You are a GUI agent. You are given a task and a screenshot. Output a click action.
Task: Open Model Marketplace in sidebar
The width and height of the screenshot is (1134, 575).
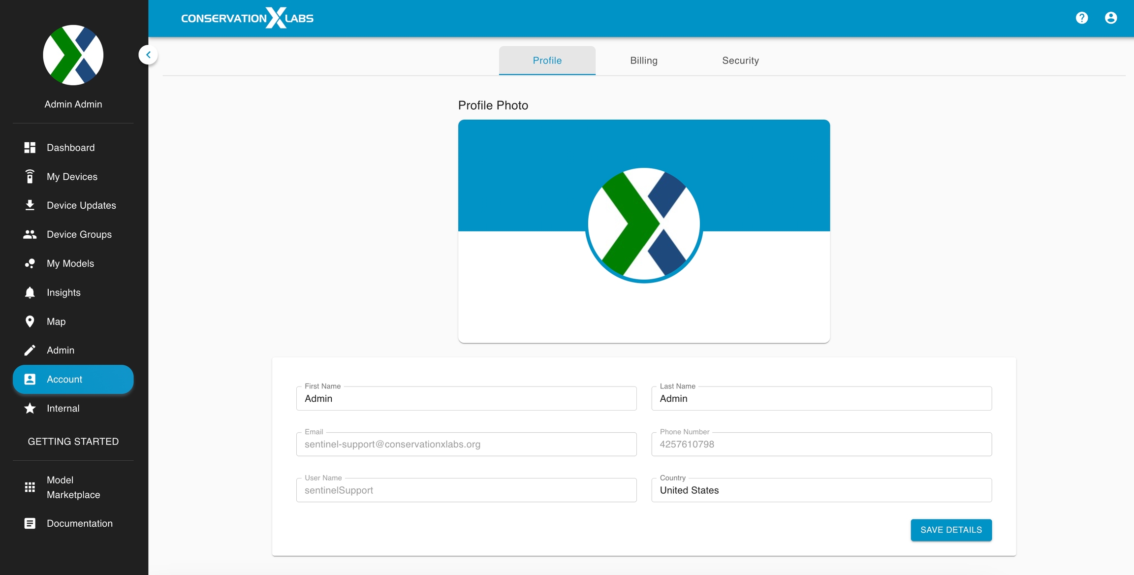click(x=73, y=487)
